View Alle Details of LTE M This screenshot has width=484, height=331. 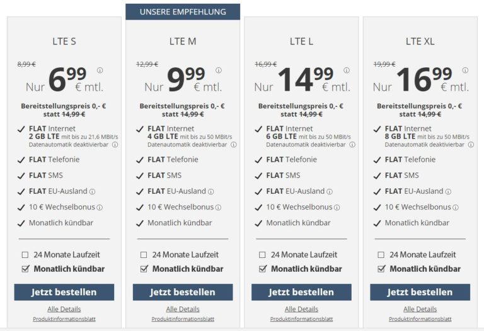pyautogui.click(x=183, y=309)
